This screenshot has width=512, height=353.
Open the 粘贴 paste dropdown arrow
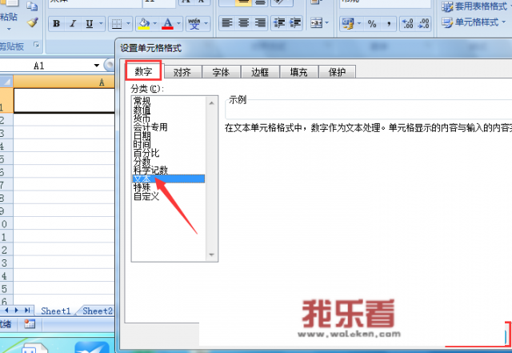[9, 29]
